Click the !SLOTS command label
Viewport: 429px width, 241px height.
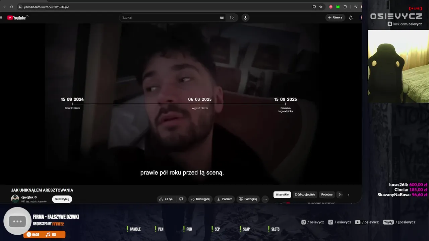point(274,229)
